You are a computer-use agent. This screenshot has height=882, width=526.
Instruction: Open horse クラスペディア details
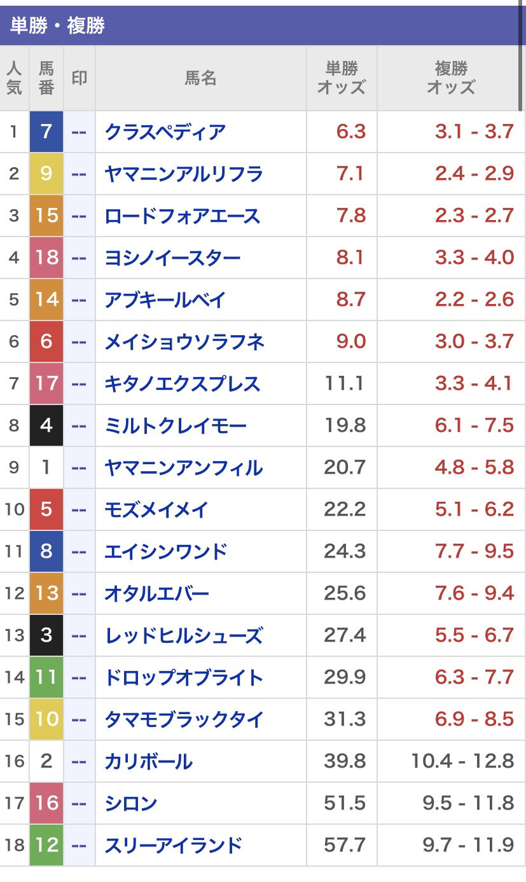pyautogui.click(x=165, y=132)
